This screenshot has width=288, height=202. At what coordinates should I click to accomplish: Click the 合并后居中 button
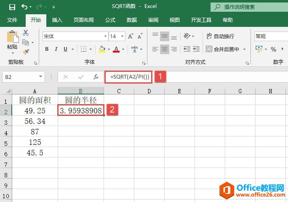point(222,49)
